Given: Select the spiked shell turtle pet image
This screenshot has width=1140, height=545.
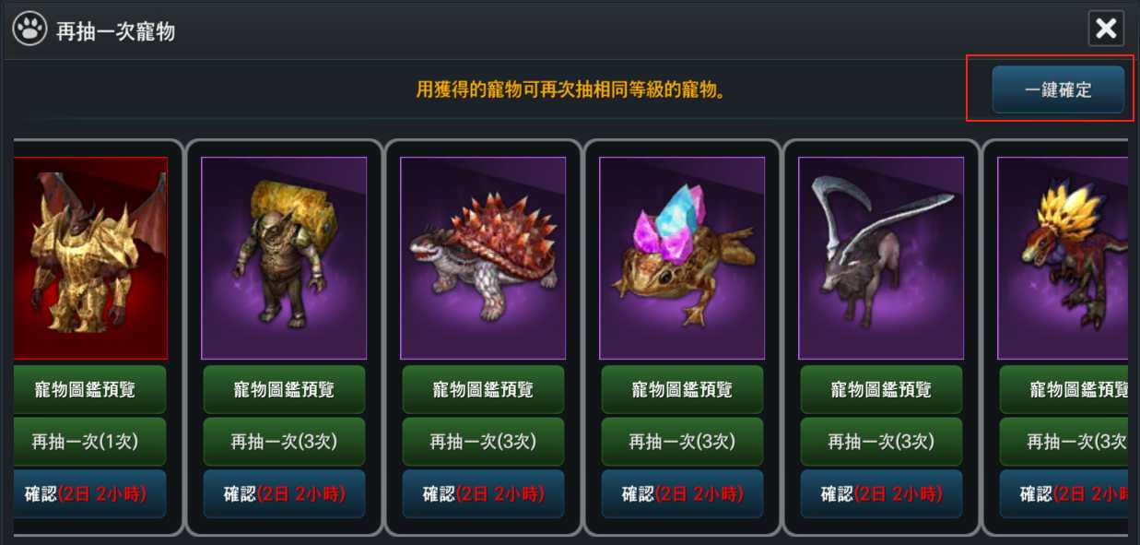Looking at the screenshot, I should click(483, 258).
